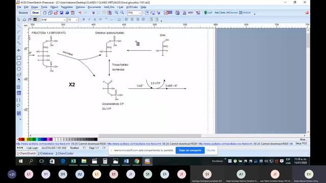Open the +21 participants overflow
This screenshot has width=326, height=183.
[x=12, y=174]
